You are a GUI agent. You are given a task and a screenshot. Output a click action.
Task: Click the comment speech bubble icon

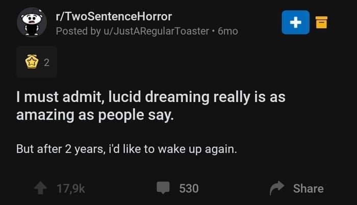point(162,188)
